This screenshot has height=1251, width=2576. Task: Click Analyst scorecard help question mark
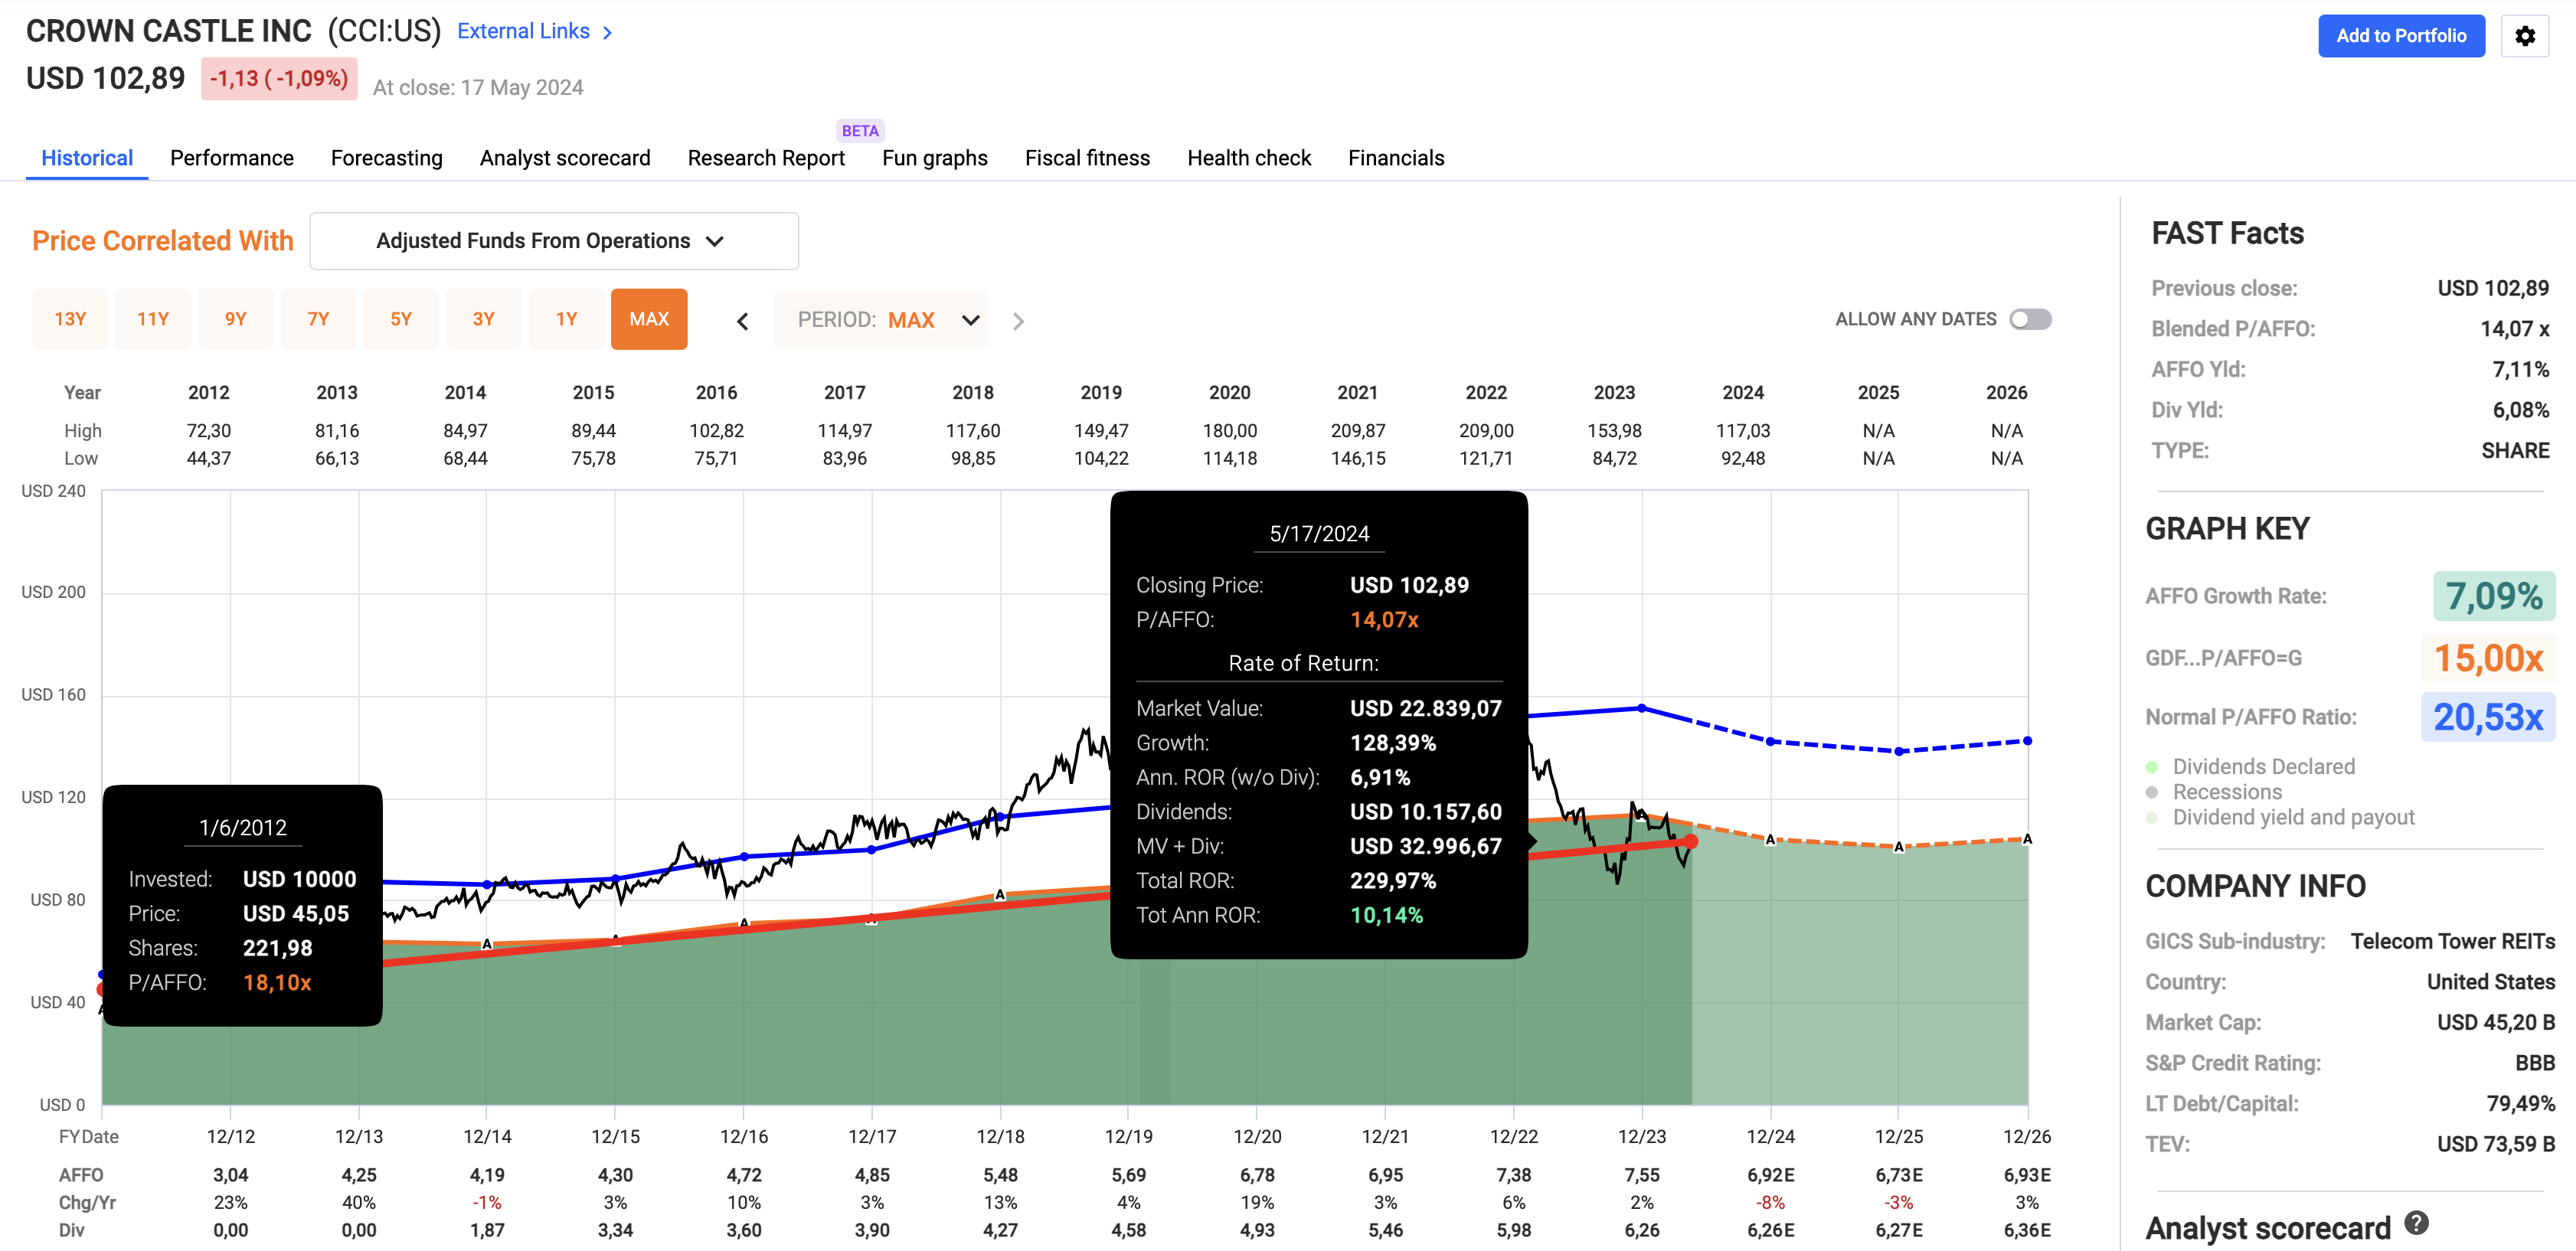coord(2416,1223)
